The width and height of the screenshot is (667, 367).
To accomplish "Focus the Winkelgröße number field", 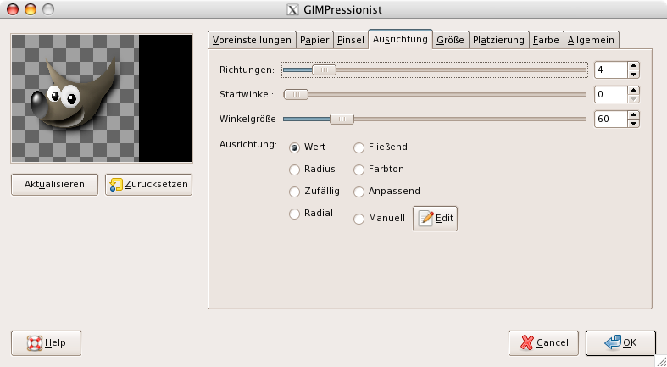I will (x=611, y=119).
